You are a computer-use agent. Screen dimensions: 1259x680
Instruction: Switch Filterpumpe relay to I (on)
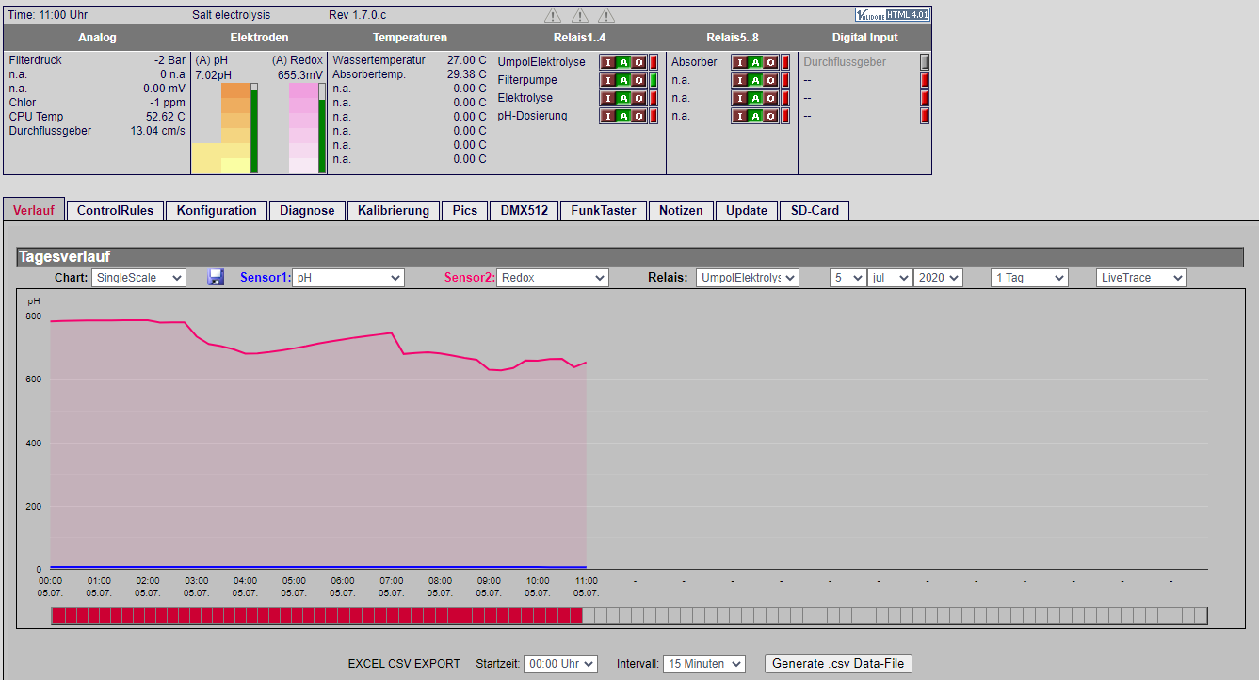click(x=608, y=80)
